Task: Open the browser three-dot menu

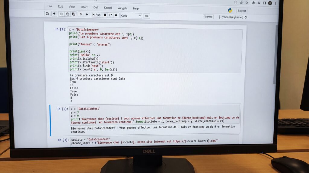Action: coord(276,3)
